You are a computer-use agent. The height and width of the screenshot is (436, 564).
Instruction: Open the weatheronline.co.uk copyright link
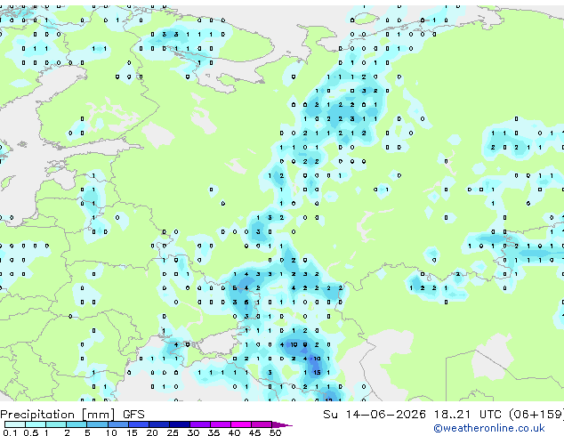(x=489, y=428)
